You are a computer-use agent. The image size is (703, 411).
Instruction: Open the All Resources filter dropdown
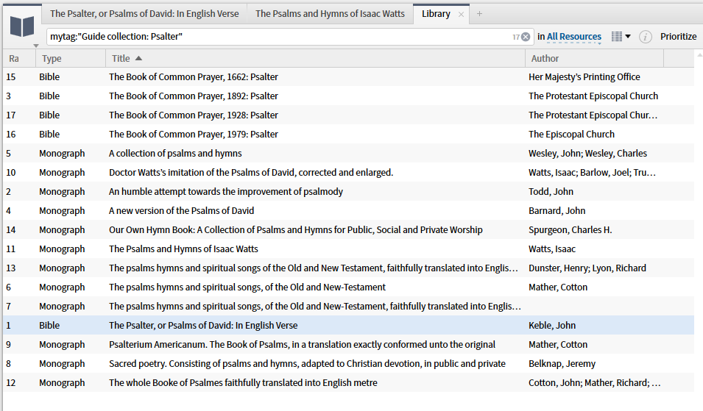click(574, 37)
